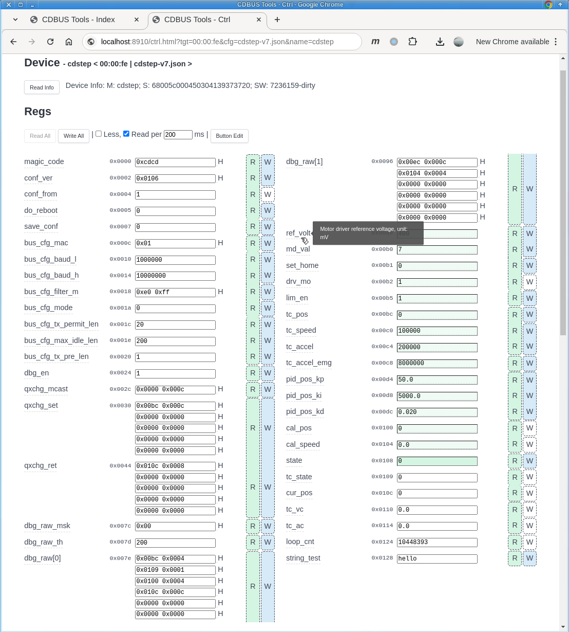Click R for the do_reboot register
Viewport: 569px width, 632px height.
[x=253, y=211]
